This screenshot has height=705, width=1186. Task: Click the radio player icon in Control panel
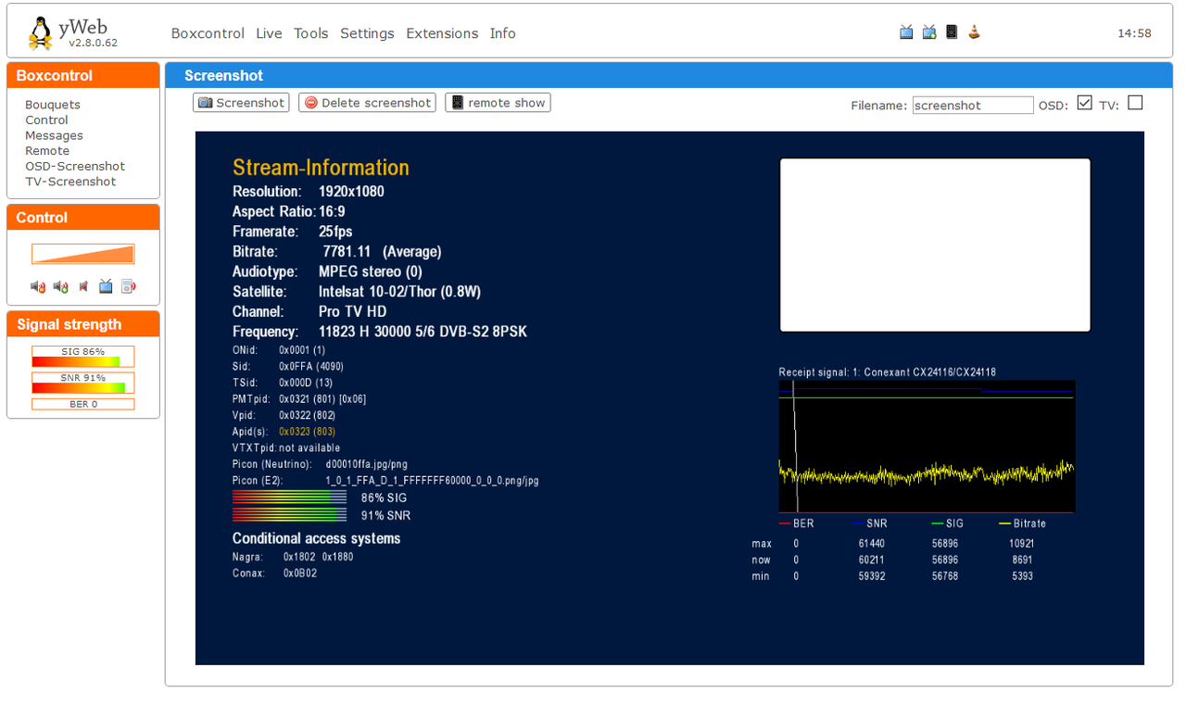click(128, 286)
